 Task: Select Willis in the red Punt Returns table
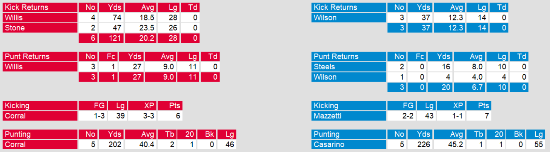pos(40,67)
